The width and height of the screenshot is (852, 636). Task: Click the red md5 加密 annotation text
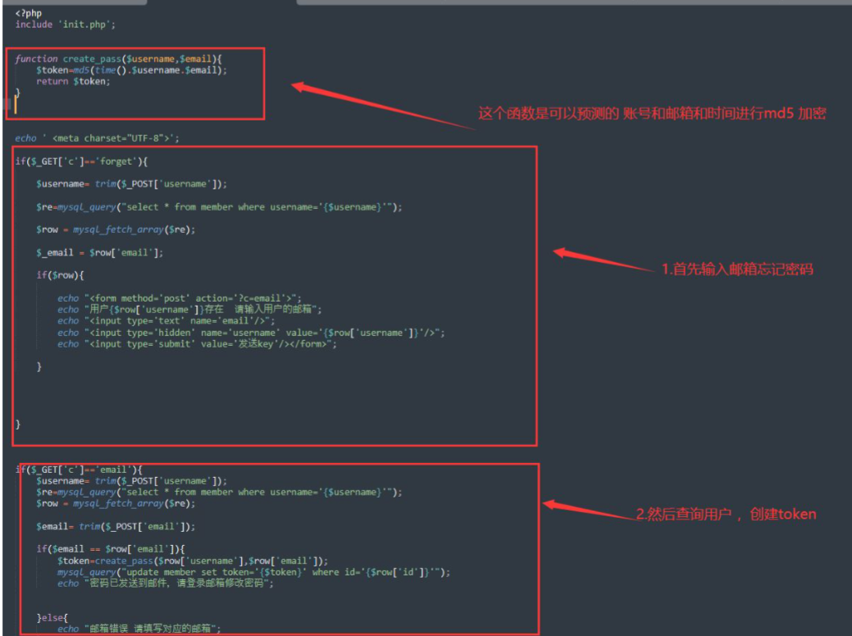(652, 114)
